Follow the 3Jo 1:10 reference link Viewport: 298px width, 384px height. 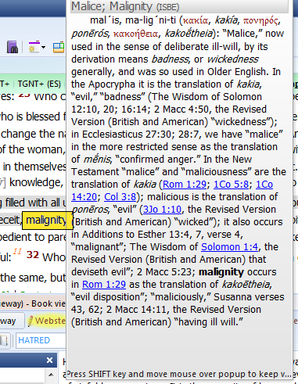(162, 210)
